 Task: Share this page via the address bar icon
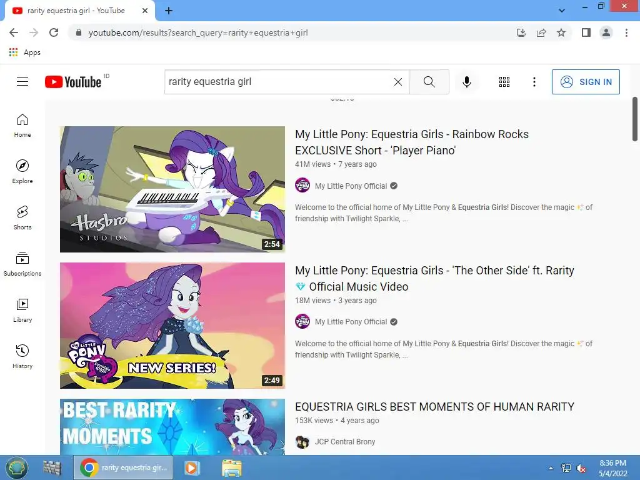[x=541, y=32]
